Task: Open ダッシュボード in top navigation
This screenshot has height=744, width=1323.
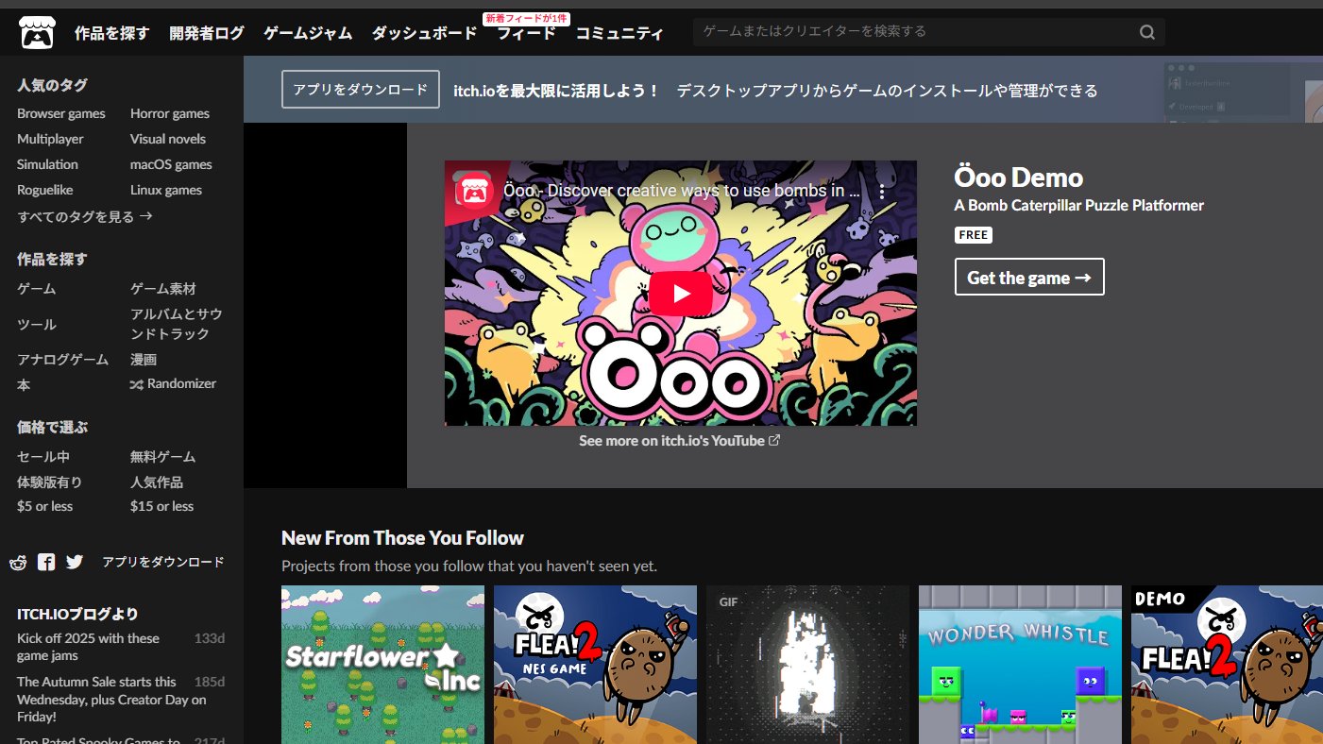Action: 424,33
